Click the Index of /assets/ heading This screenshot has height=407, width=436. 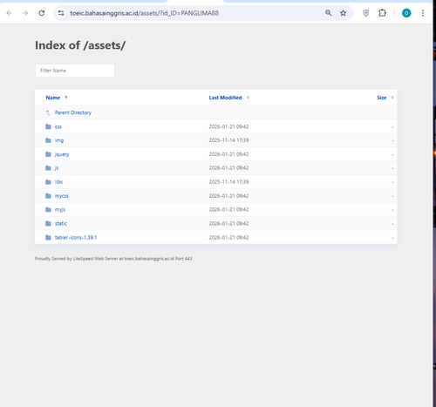(80, 45)
